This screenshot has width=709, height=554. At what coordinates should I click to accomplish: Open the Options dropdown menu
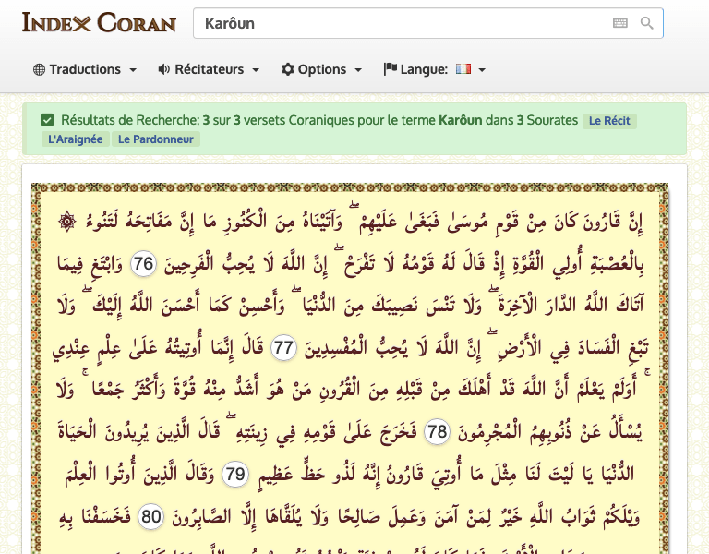click(321, 69)
